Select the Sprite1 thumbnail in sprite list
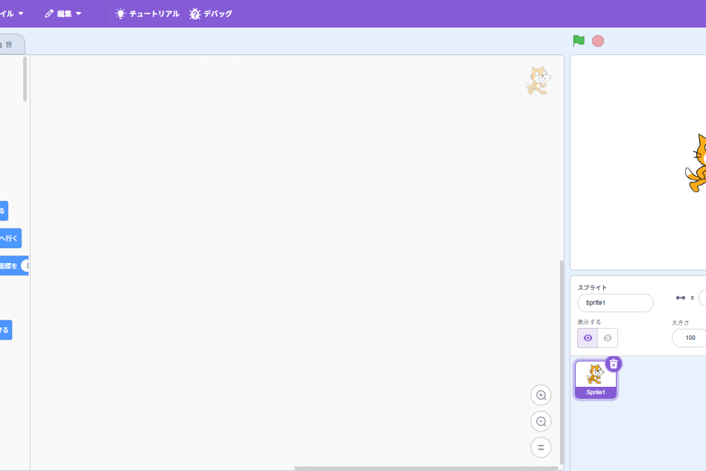The image size is (706, 471). (x=596, y=379)
